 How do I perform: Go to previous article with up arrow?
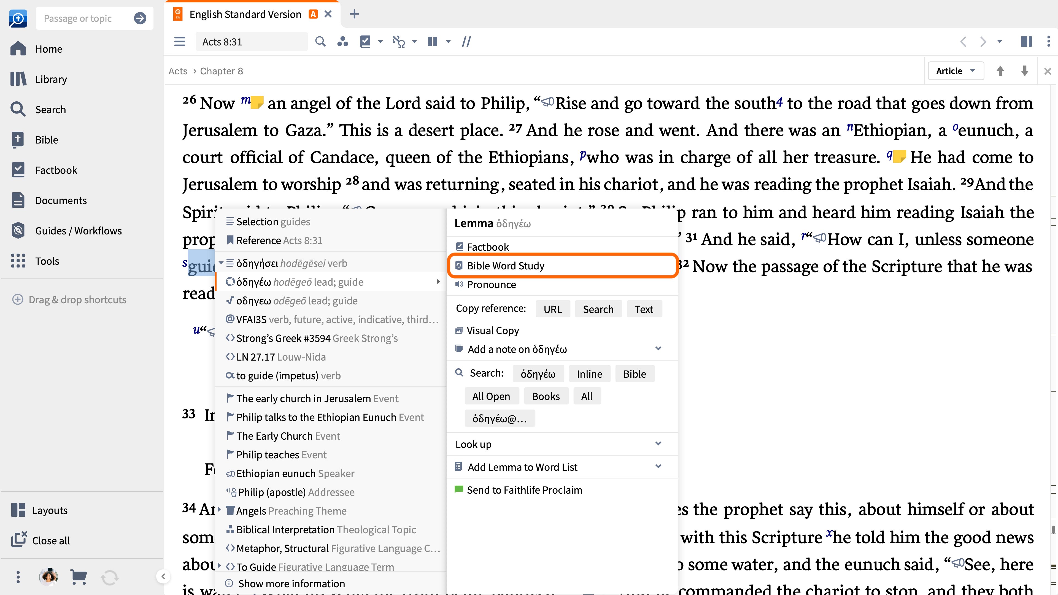coord(1000,71)
